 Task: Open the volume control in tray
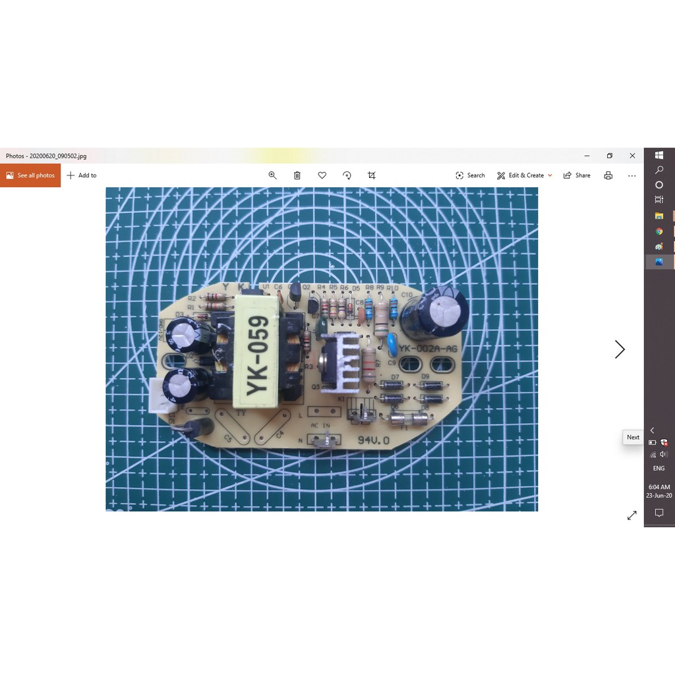point(664,454)
